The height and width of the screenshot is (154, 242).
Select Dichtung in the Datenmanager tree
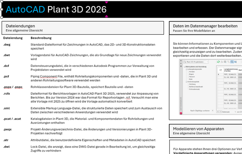pyautogui.click(x=192, y=84)
